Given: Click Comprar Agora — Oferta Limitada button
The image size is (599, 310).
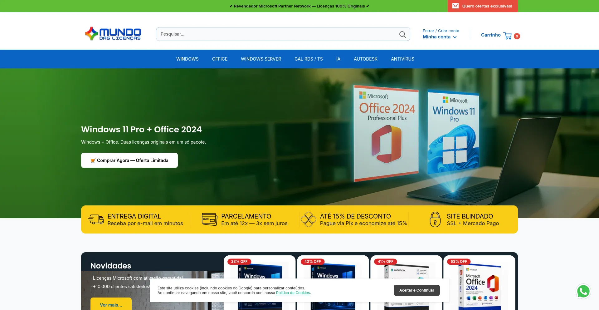Looking at the screenshot, I should (129, 160).
